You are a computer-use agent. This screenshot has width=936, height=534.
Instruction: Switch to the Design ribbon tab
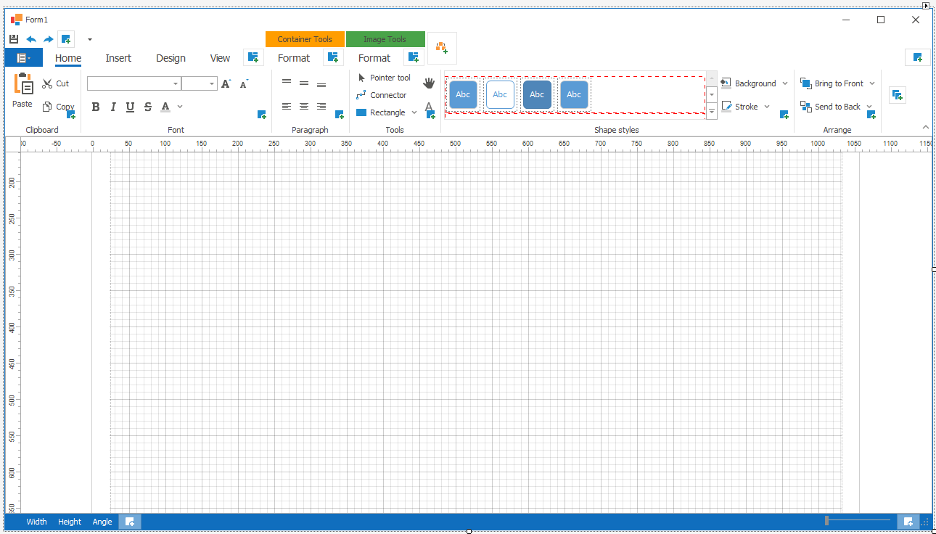(x=171, y=58)
